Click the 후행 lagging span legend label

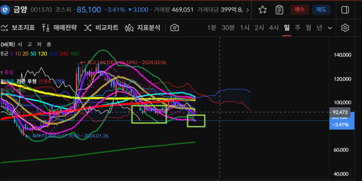pyautogui.click(x=32, y=81)
